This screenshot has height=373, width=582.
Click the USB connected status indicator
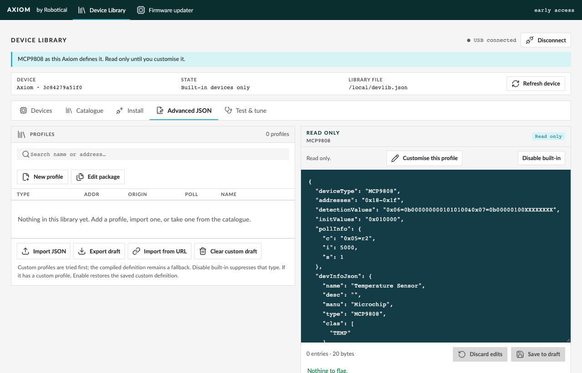(492, 40)
